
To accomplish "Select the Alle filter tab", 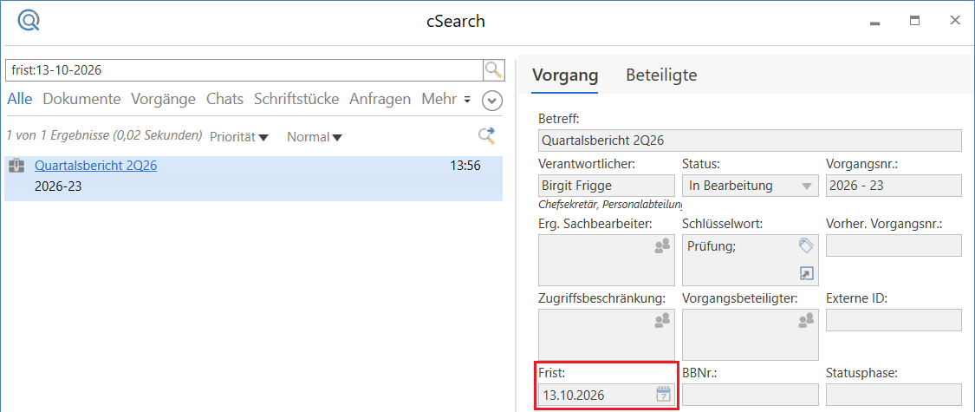I will tap(20, 99).
